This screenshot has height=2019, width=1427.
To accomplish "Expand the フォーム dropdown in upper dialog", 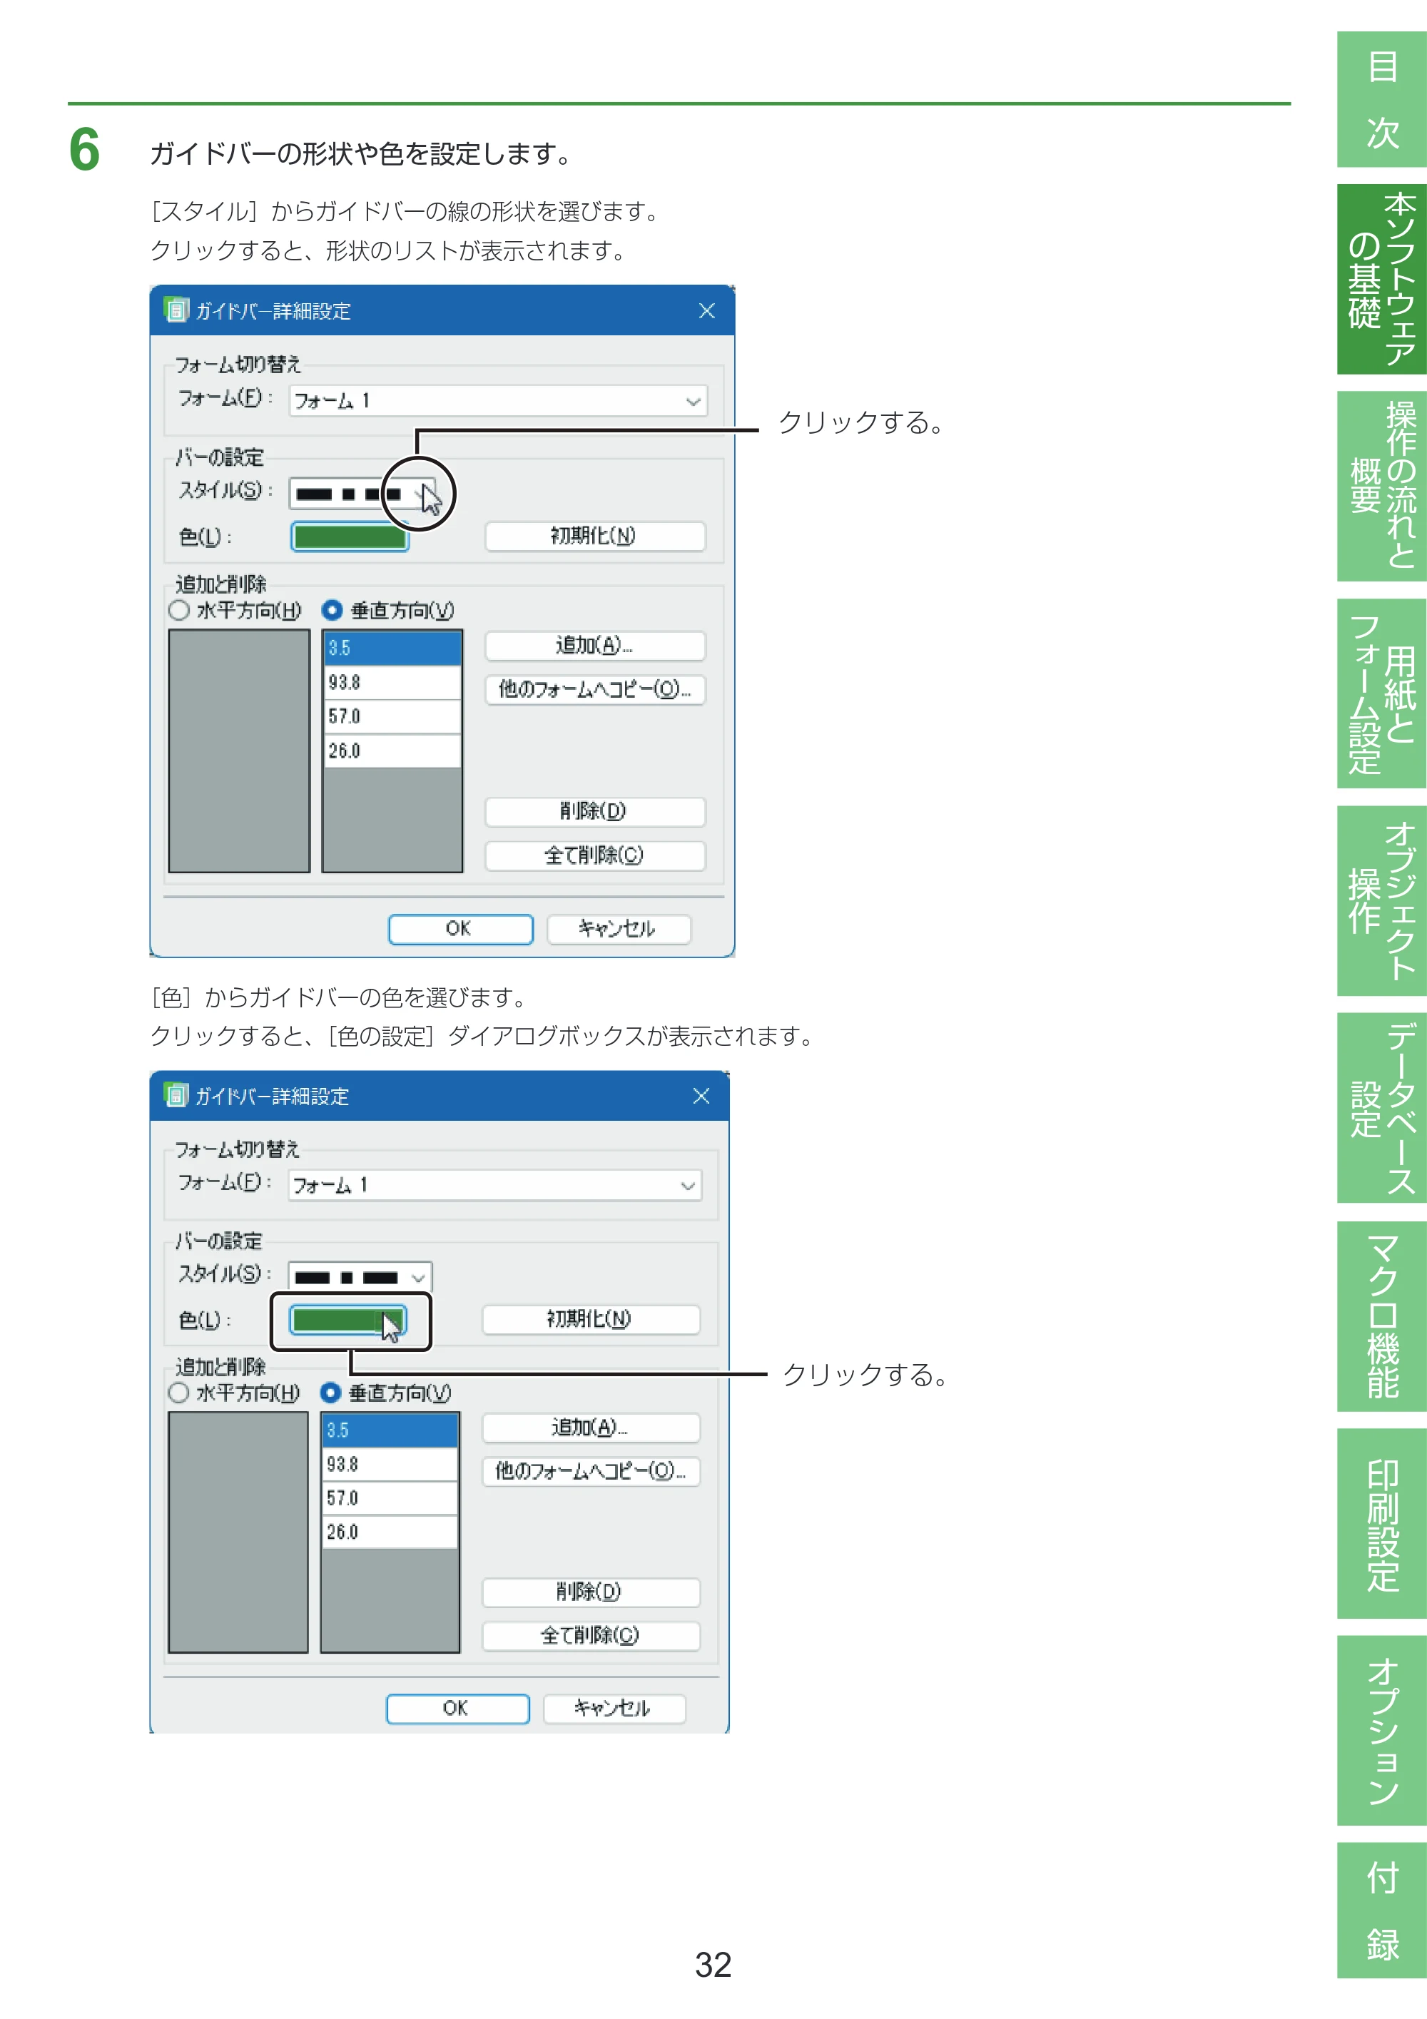I will 693,401.
